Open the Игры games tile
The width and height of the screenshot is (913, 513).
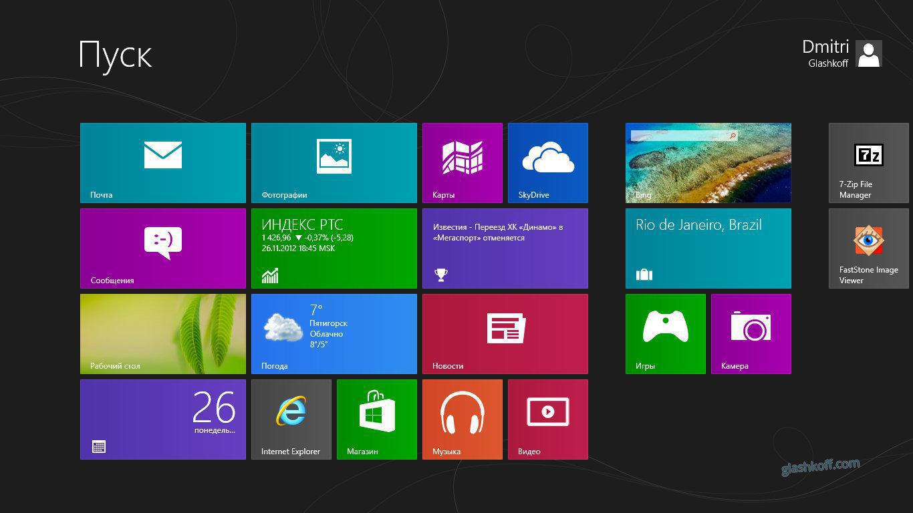[x=666, y=334]
